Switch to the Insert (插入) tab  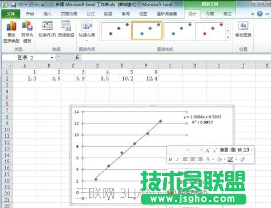tap(47, 14)
